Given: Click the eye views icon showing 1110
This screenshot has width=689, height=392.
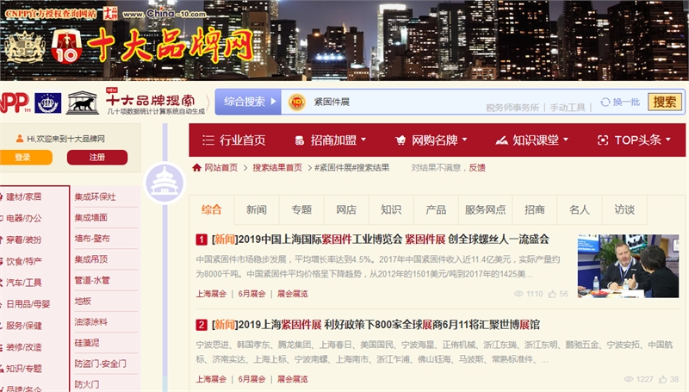Looking at the screenshot, I should pos(518,294).
